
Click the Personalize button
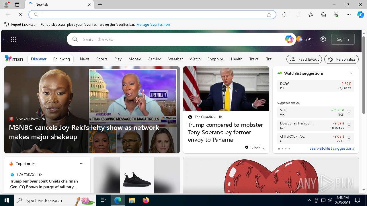tap(341, 59)
